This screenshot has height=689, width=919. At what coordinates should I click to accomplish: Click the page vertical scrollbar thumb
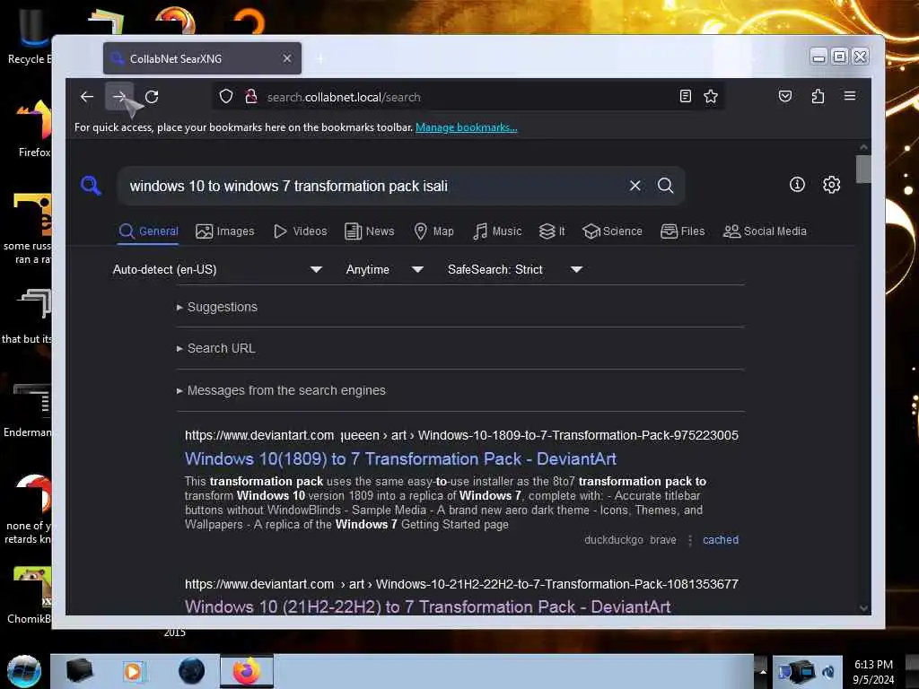[862, 169]
